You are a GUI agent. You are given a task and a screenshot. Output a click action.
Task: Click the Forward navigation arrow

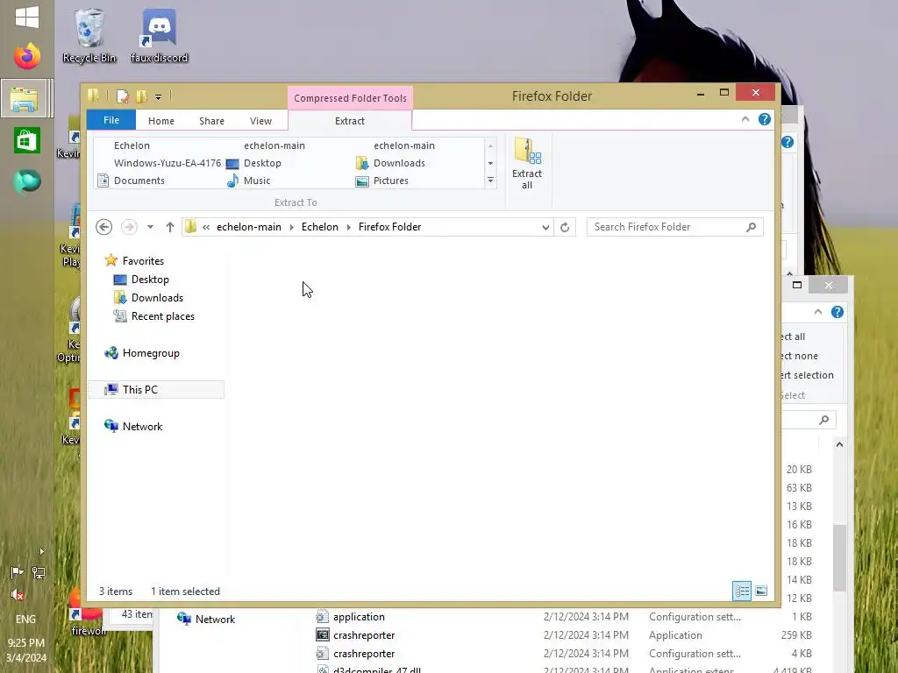click(129, 227)
